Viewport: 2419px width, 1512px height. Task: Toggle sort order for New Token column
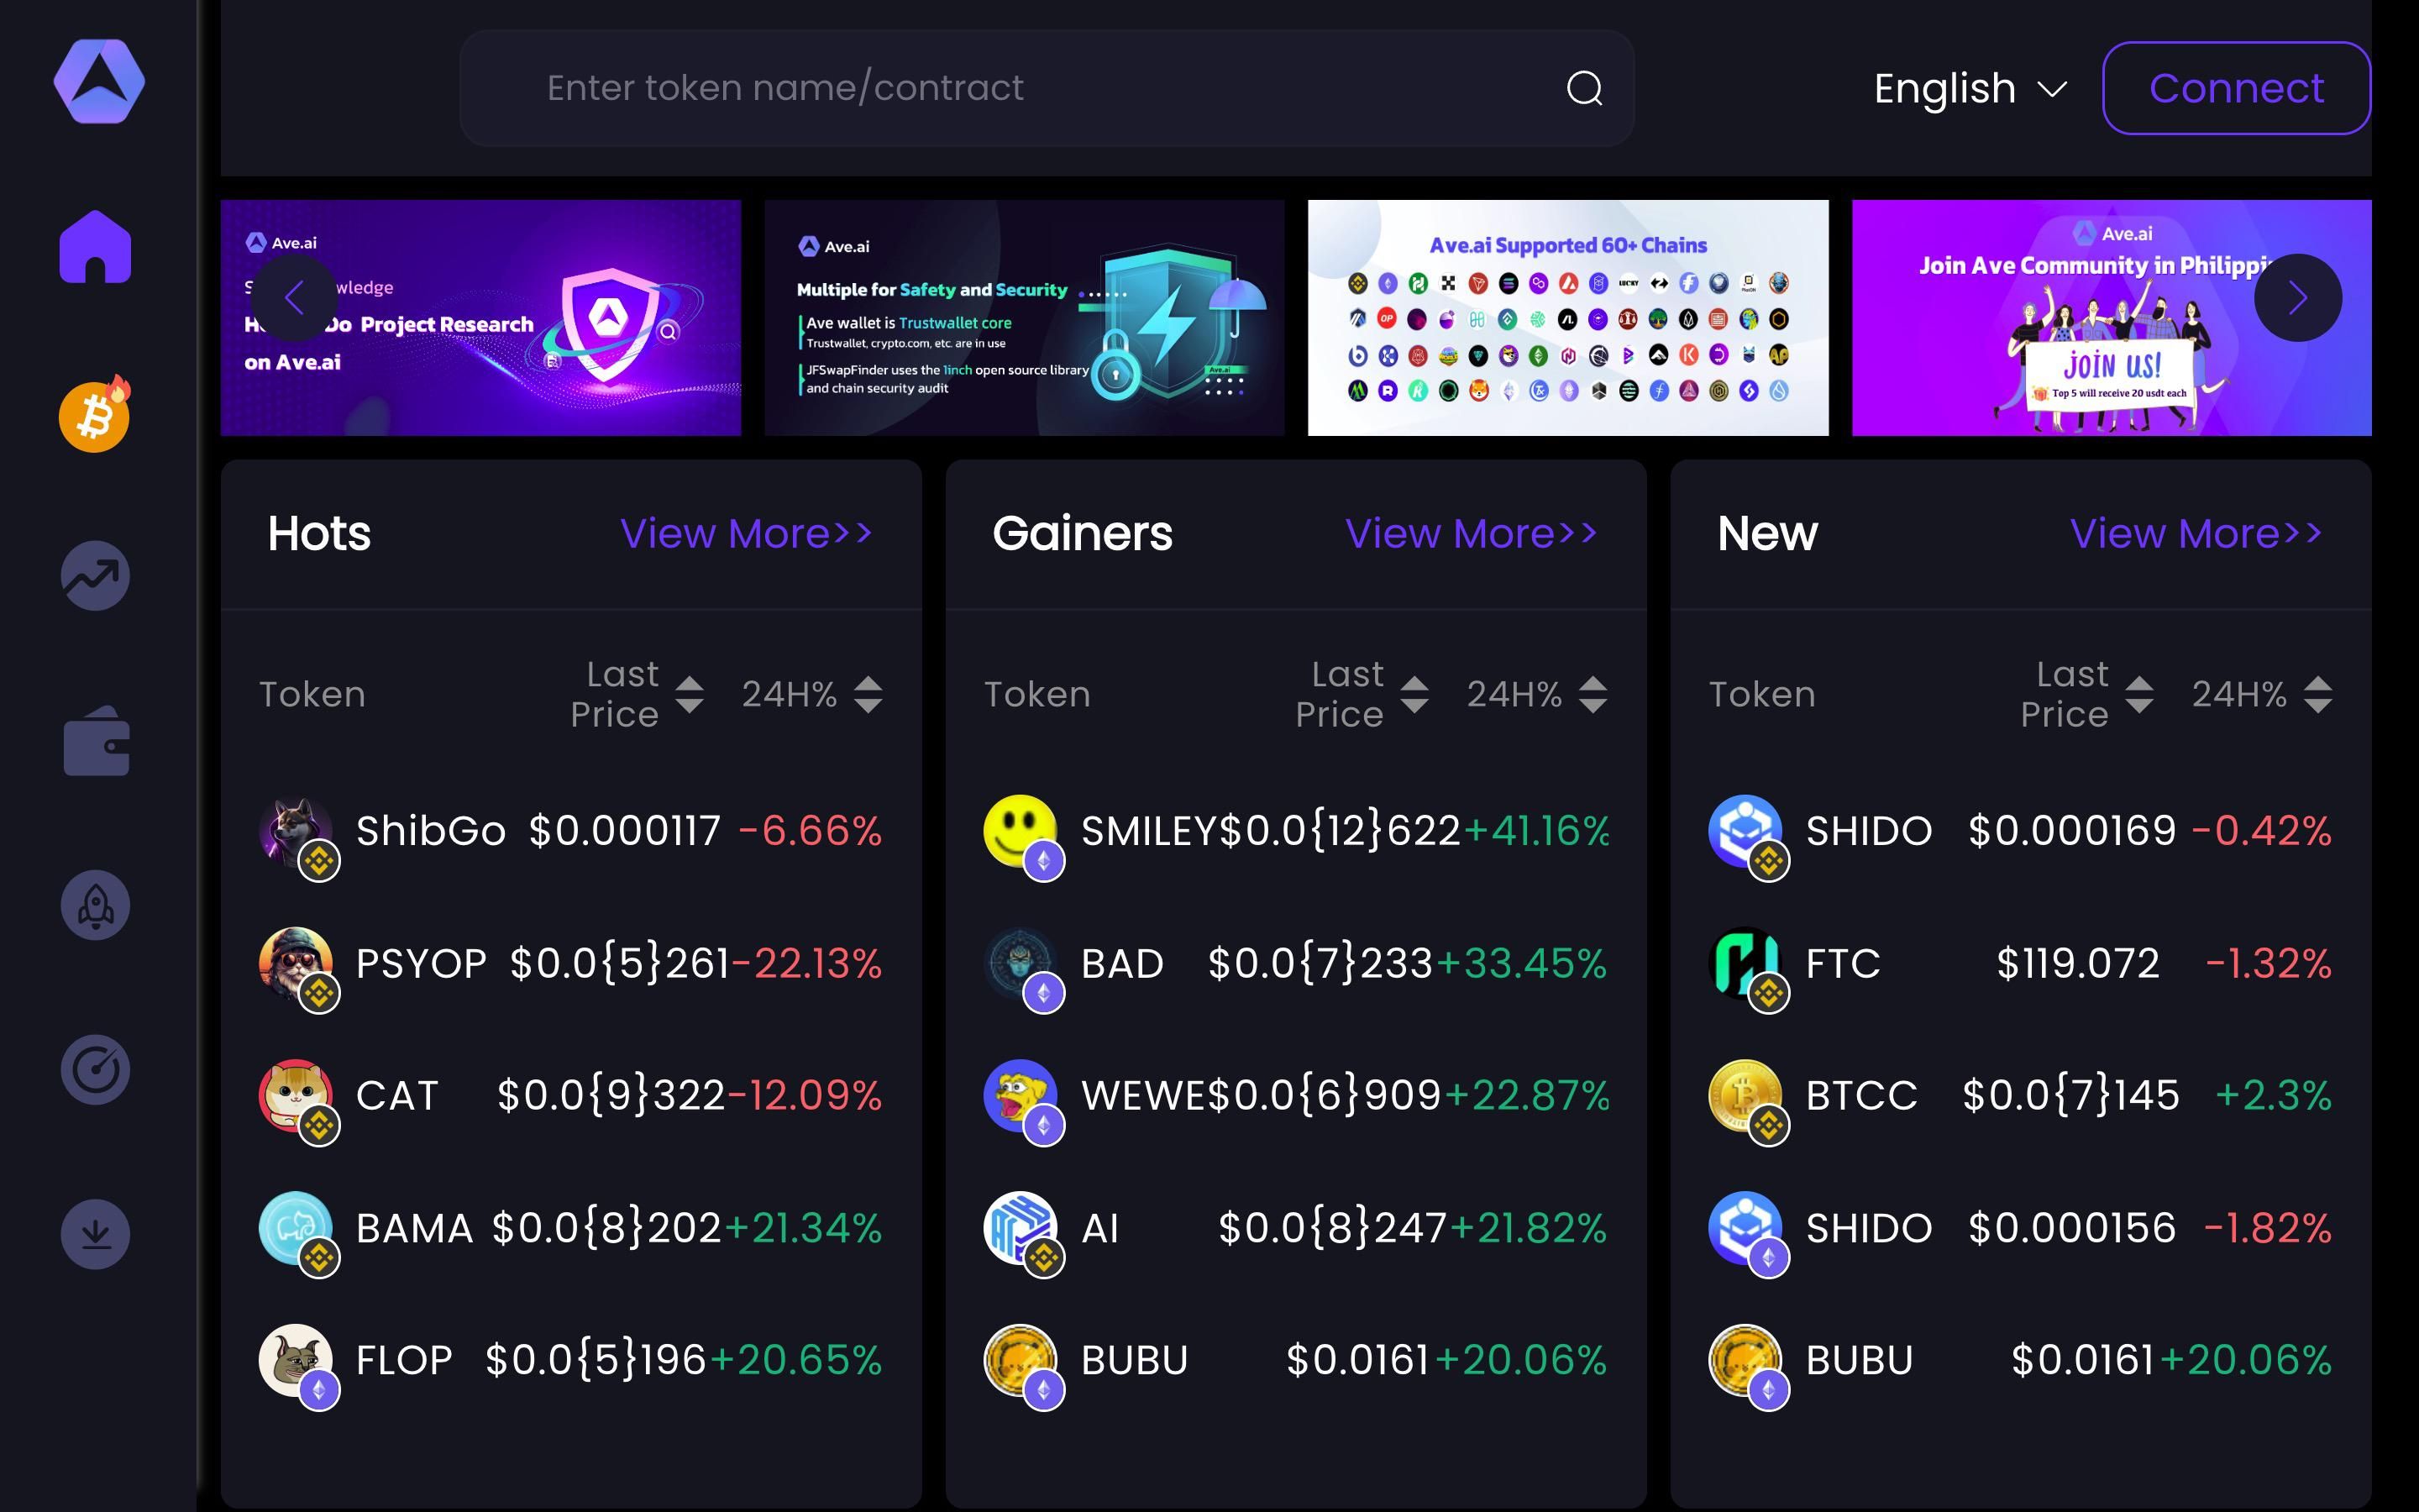pos(1759,691)
